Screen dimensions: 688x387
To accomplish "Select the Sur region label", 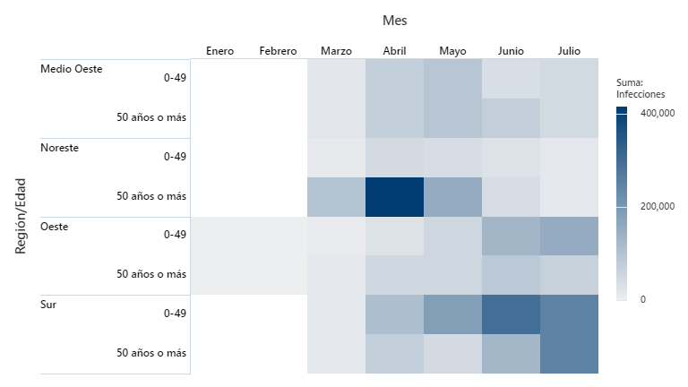I will tap(49, 305).
